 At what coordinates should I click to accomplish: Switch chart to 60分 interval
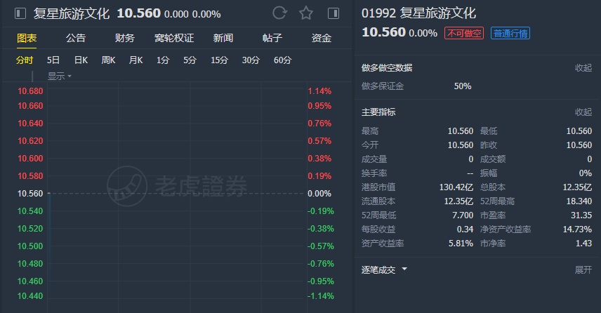pyautogui.click(x=282, y=60)
